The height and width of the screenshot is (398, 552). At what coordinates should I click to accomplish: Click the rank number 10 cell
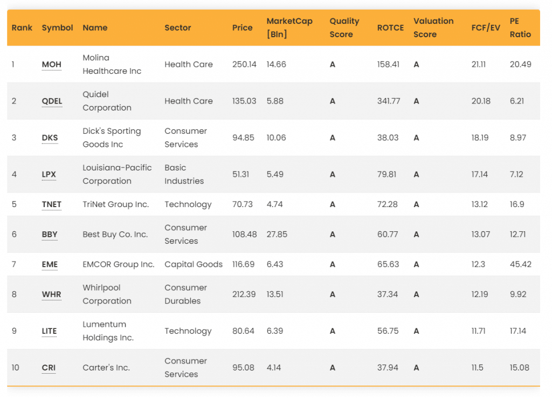[x=15, y=367]
